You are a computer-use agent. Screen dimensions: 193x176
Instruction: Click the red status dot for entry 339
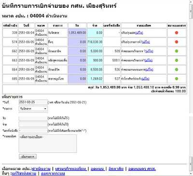(x=177, y=33)
